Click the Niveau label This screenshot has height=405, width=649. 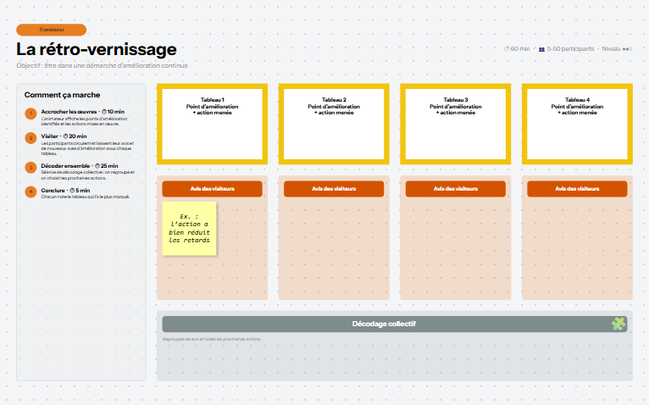click(x=611, y=49)
